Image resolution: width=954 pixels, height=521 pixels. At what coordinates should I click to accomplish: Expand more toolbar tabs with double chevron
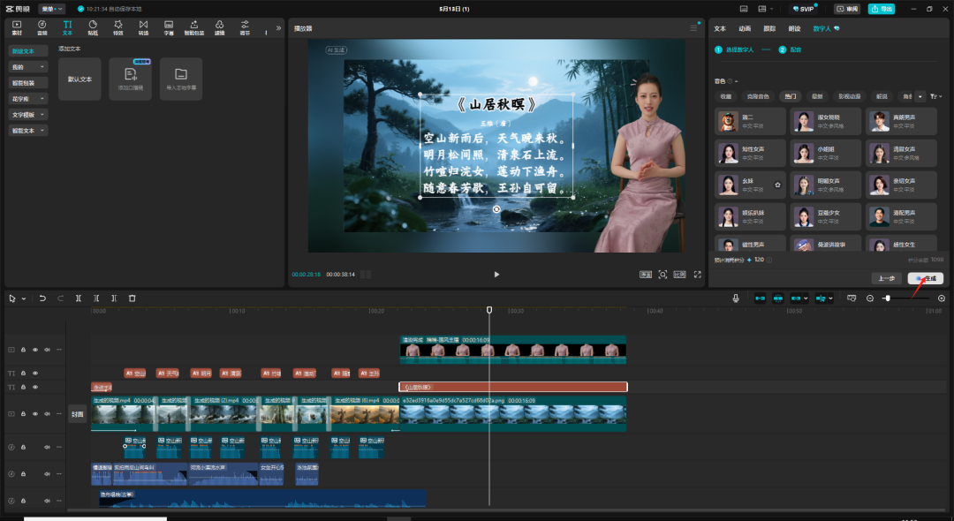point(279,27)
